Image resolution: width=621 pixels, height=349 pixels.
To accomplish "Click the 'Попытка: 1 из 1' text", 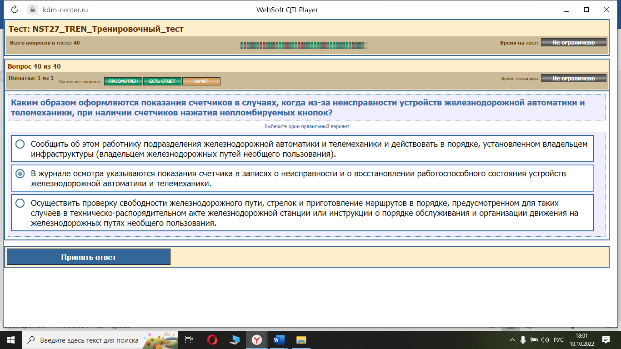I will pyautogui.click(x=31, y=78).
